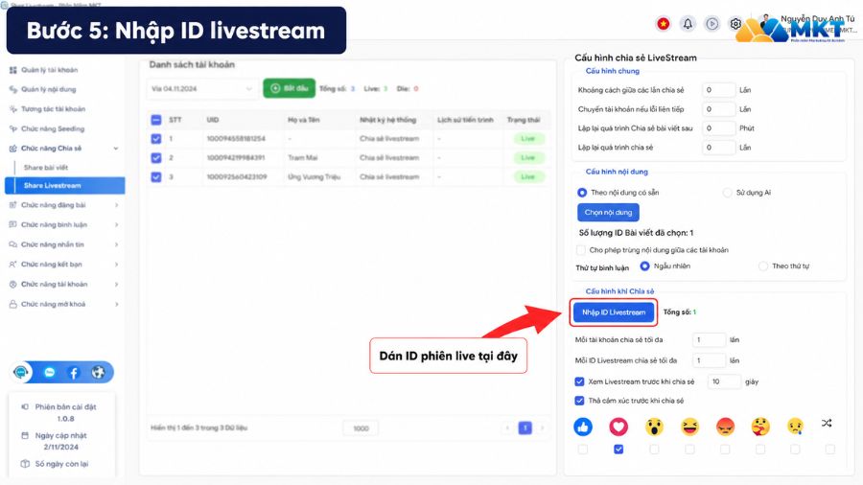
Task: Click the Quản lý nội dung sidebar icon
Action: (13, 89)
